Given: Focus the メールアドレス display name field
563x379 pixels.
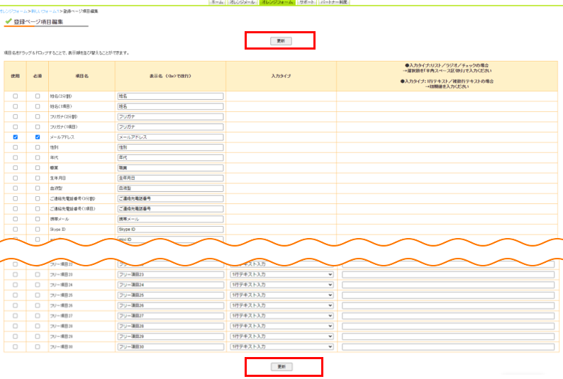Looking at the screenshot, I should pos(170,137).
